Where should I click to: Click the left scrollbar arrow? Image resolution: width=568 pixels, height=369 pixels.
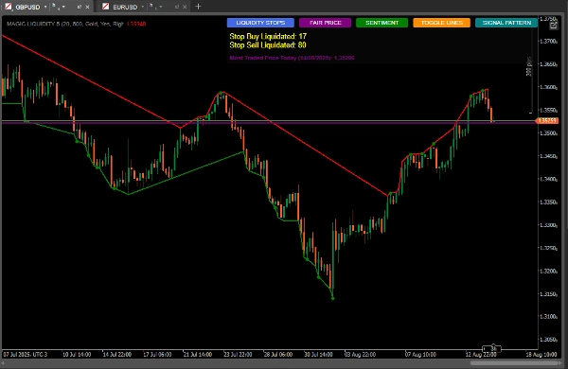point(4,362)
